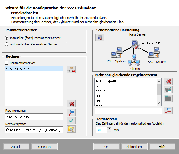Enable the Parametrierserver checkbox
Image resolution: width=179 pixels, height=154 pixels.
(7, 63)
